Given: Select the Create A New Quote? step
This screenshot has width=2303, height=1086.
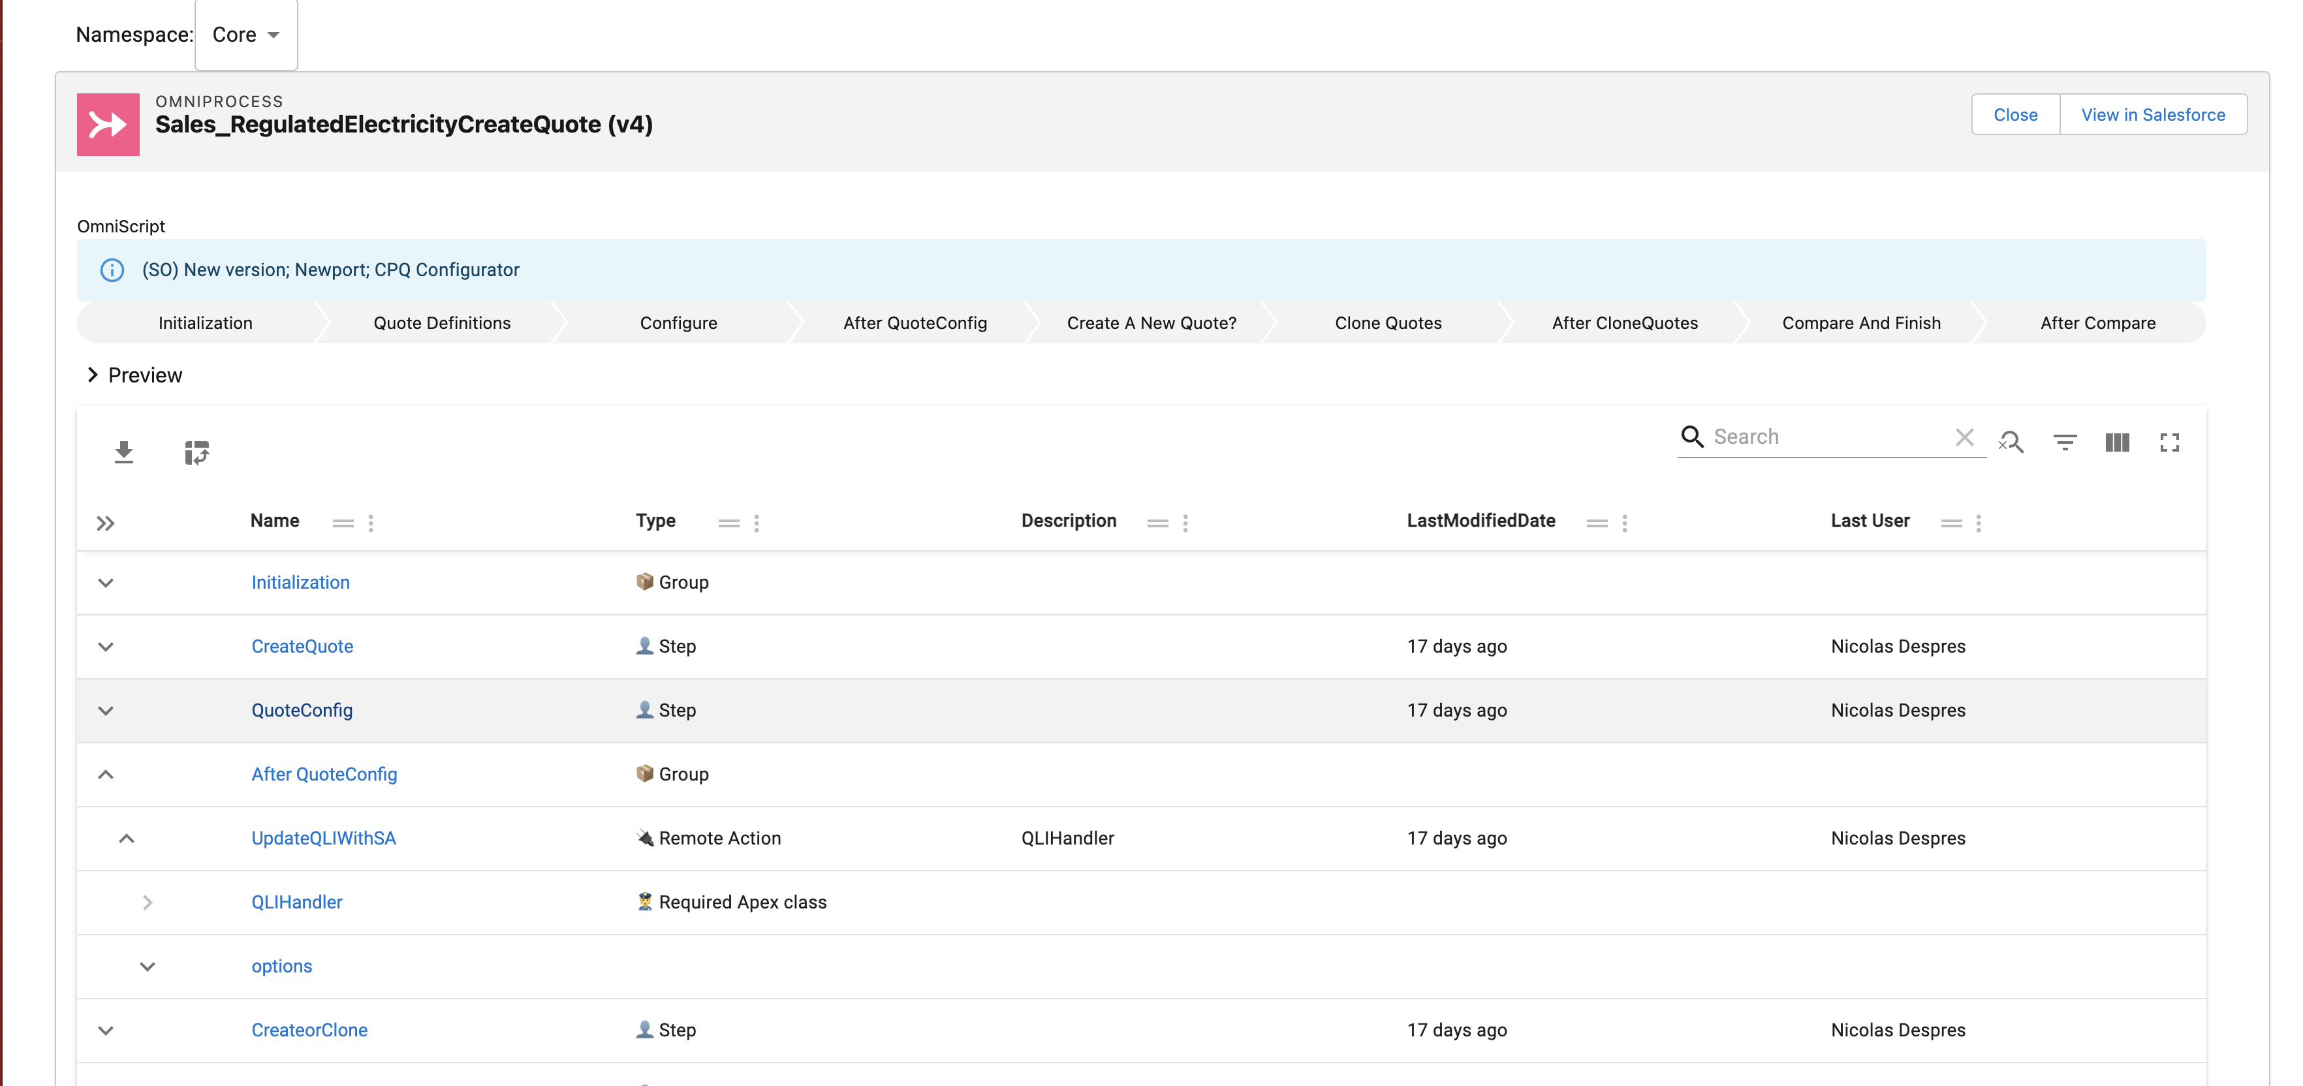Looking at the screenshot, I should (x=1151, y=322).
